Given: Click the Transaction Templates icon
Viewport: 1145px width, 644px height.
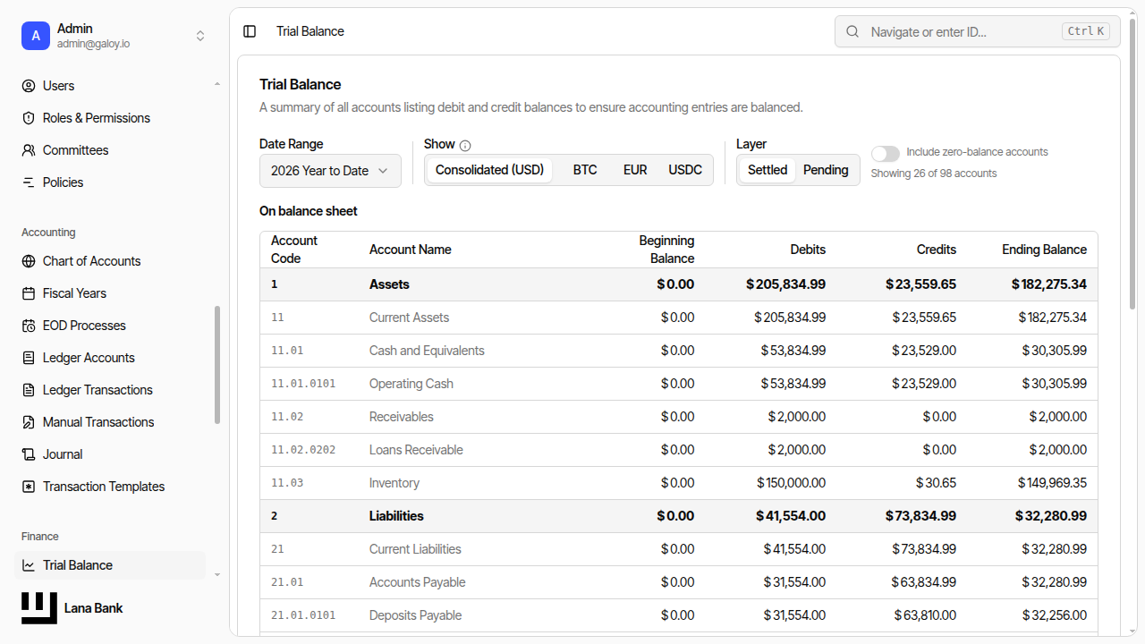Looking at the screenshot, I should click(29, 487).
